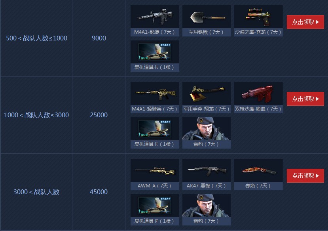328x231 pixels.
Task: Click 雷豹 character portrait in 45000 tier
Action: (207, 206)
